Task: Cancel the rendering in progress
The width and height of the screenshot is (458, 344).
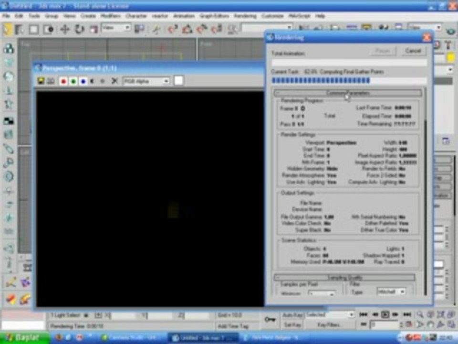Action: pyautogui.click(x=413, y=51)
